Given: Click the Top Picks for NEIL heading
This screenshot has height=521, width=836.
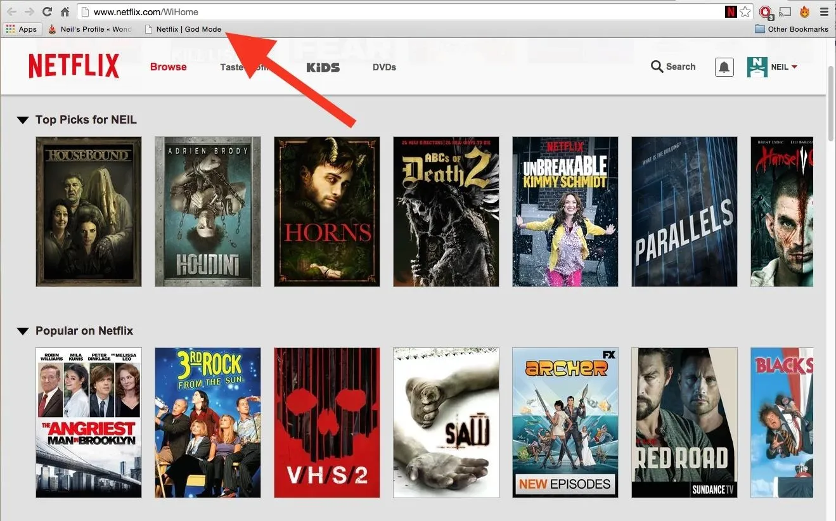Looking at the screenshot, I should coord(86,120).
